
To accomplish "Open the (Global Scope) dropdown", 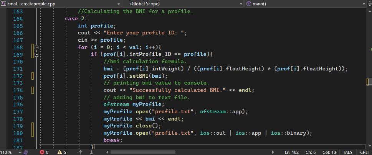I will (x=241, y=4).
